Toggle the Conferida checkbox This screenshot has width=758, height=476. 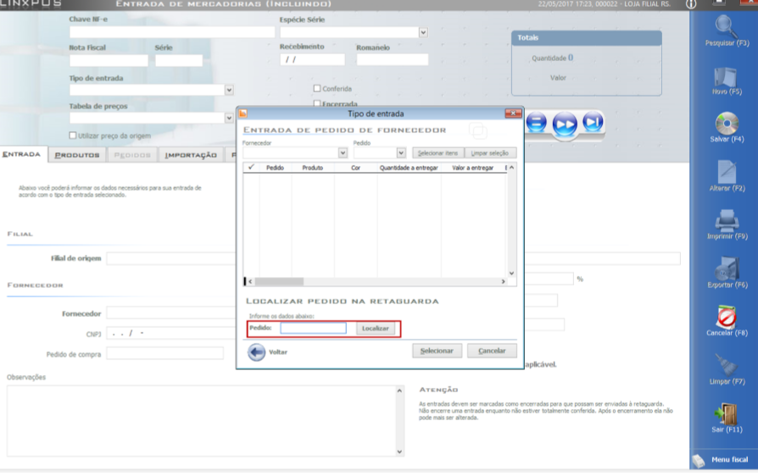click(x=317, y=88)
